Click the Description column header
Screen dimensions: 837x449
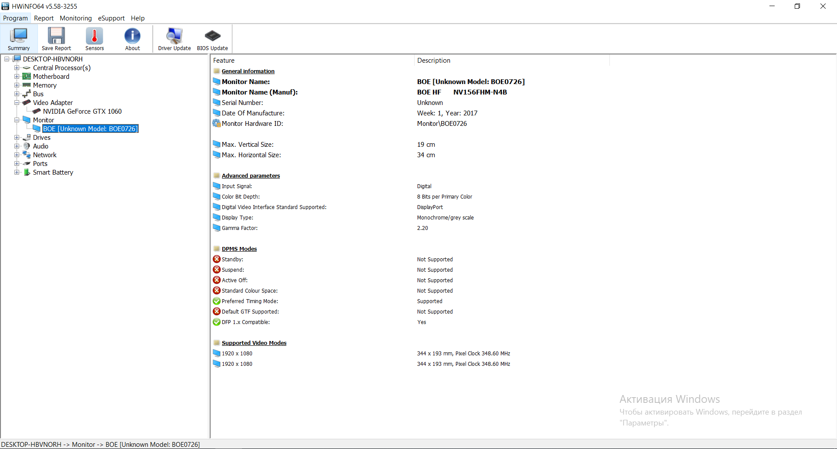[x=512, y=61]
